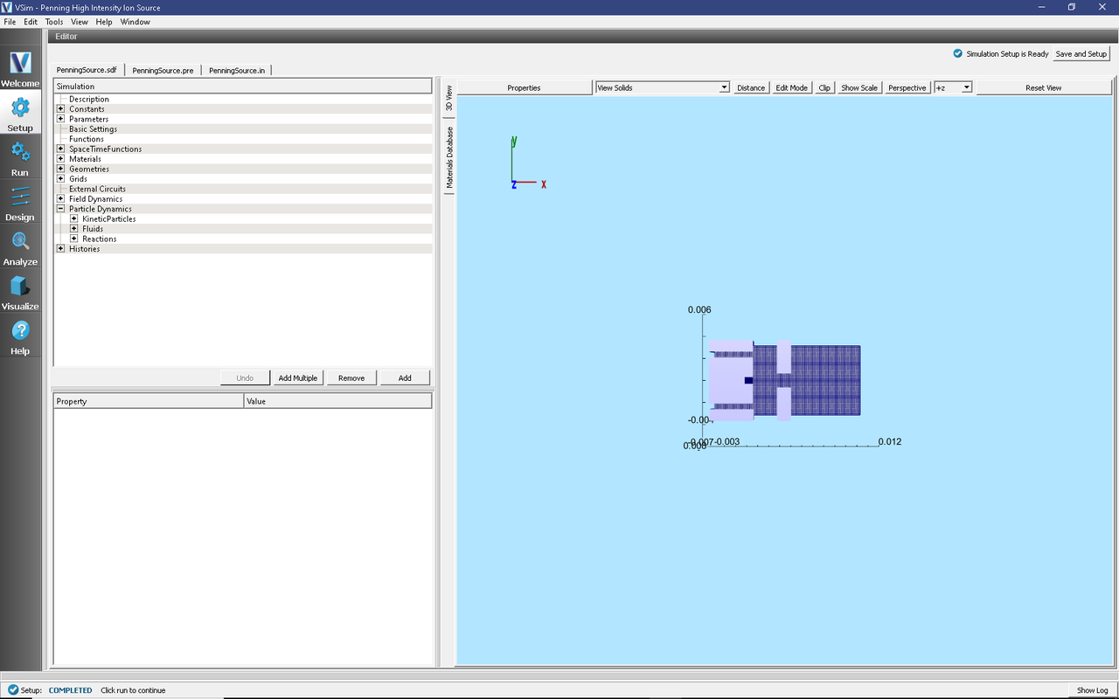This screenshot has height=699, width=1119.
Task: Expand the Materials tree node
Action: [x=60, y=159]
